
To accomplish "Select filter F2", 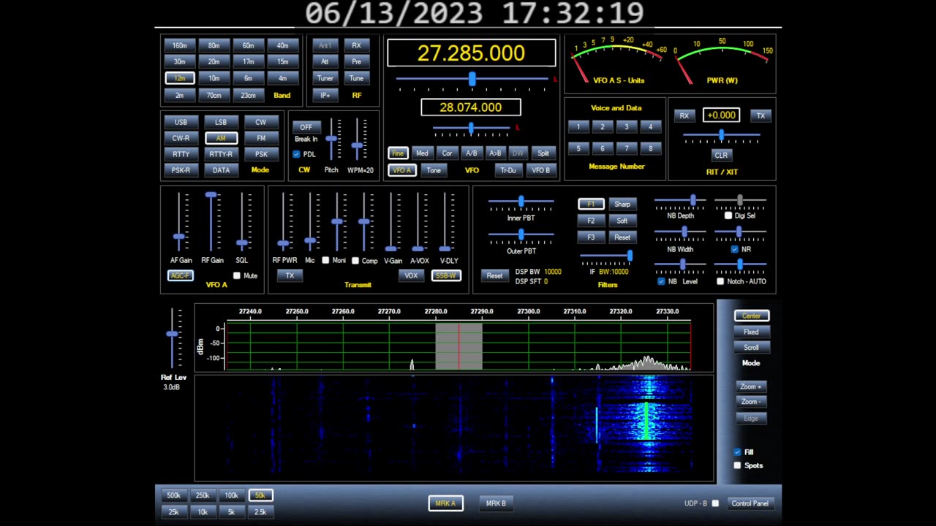I will click(x=591, y=221).
